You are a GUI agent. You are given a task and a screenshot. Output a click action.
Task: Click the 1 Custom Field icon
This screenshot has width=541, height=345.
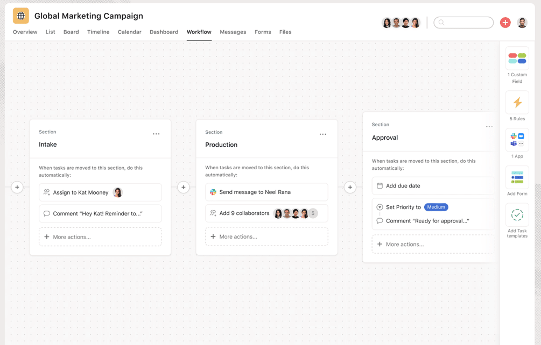(x=517, y=59)
